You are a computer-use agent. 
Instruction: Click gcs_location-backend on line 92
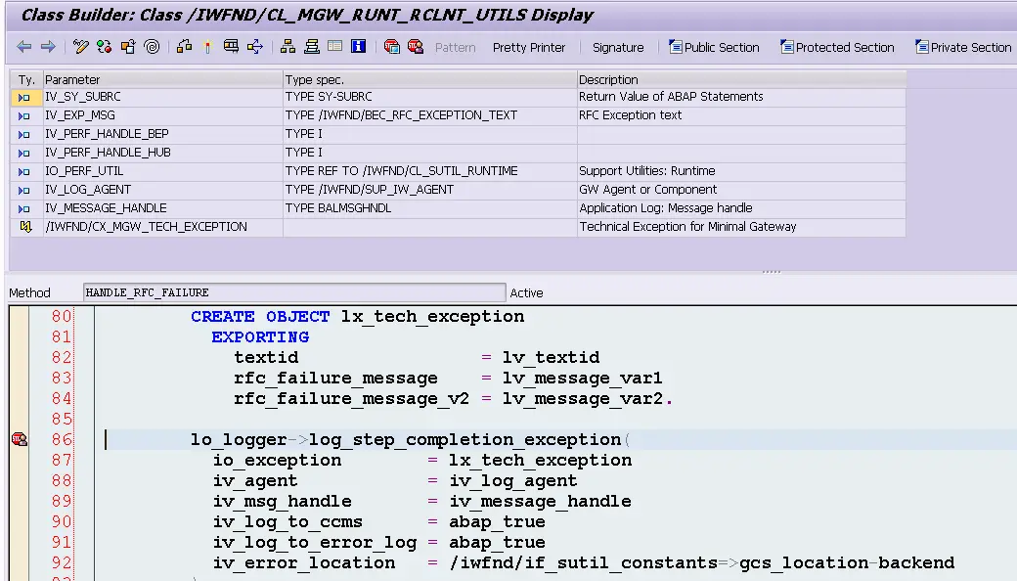tap(847, 562)
